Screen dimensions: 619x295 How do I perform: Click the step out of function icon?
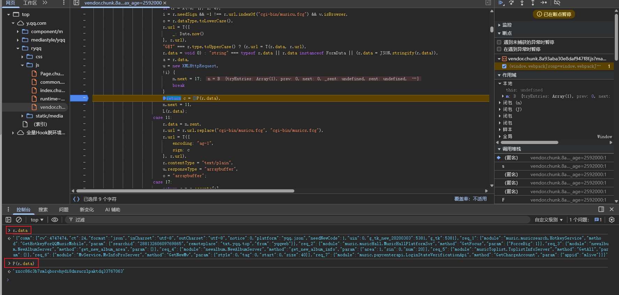[x=533, y=3]
